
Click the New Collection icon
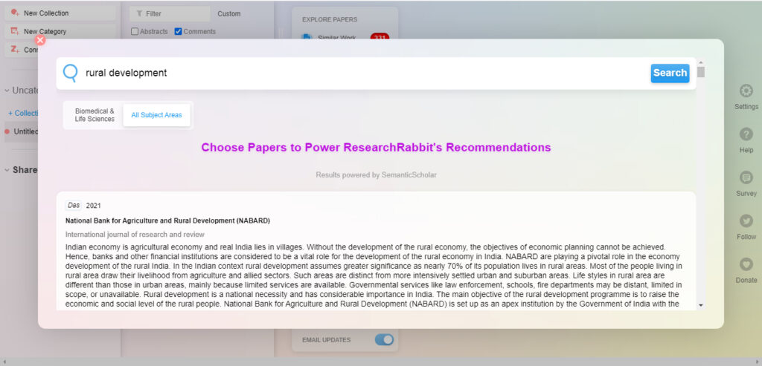15,13
